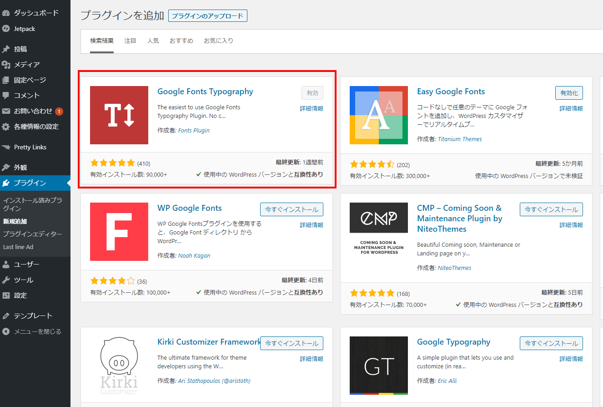Screen dimensions: 603x407
Task: Click the paintbrush icon beside 外観
Action: [6, 168]
